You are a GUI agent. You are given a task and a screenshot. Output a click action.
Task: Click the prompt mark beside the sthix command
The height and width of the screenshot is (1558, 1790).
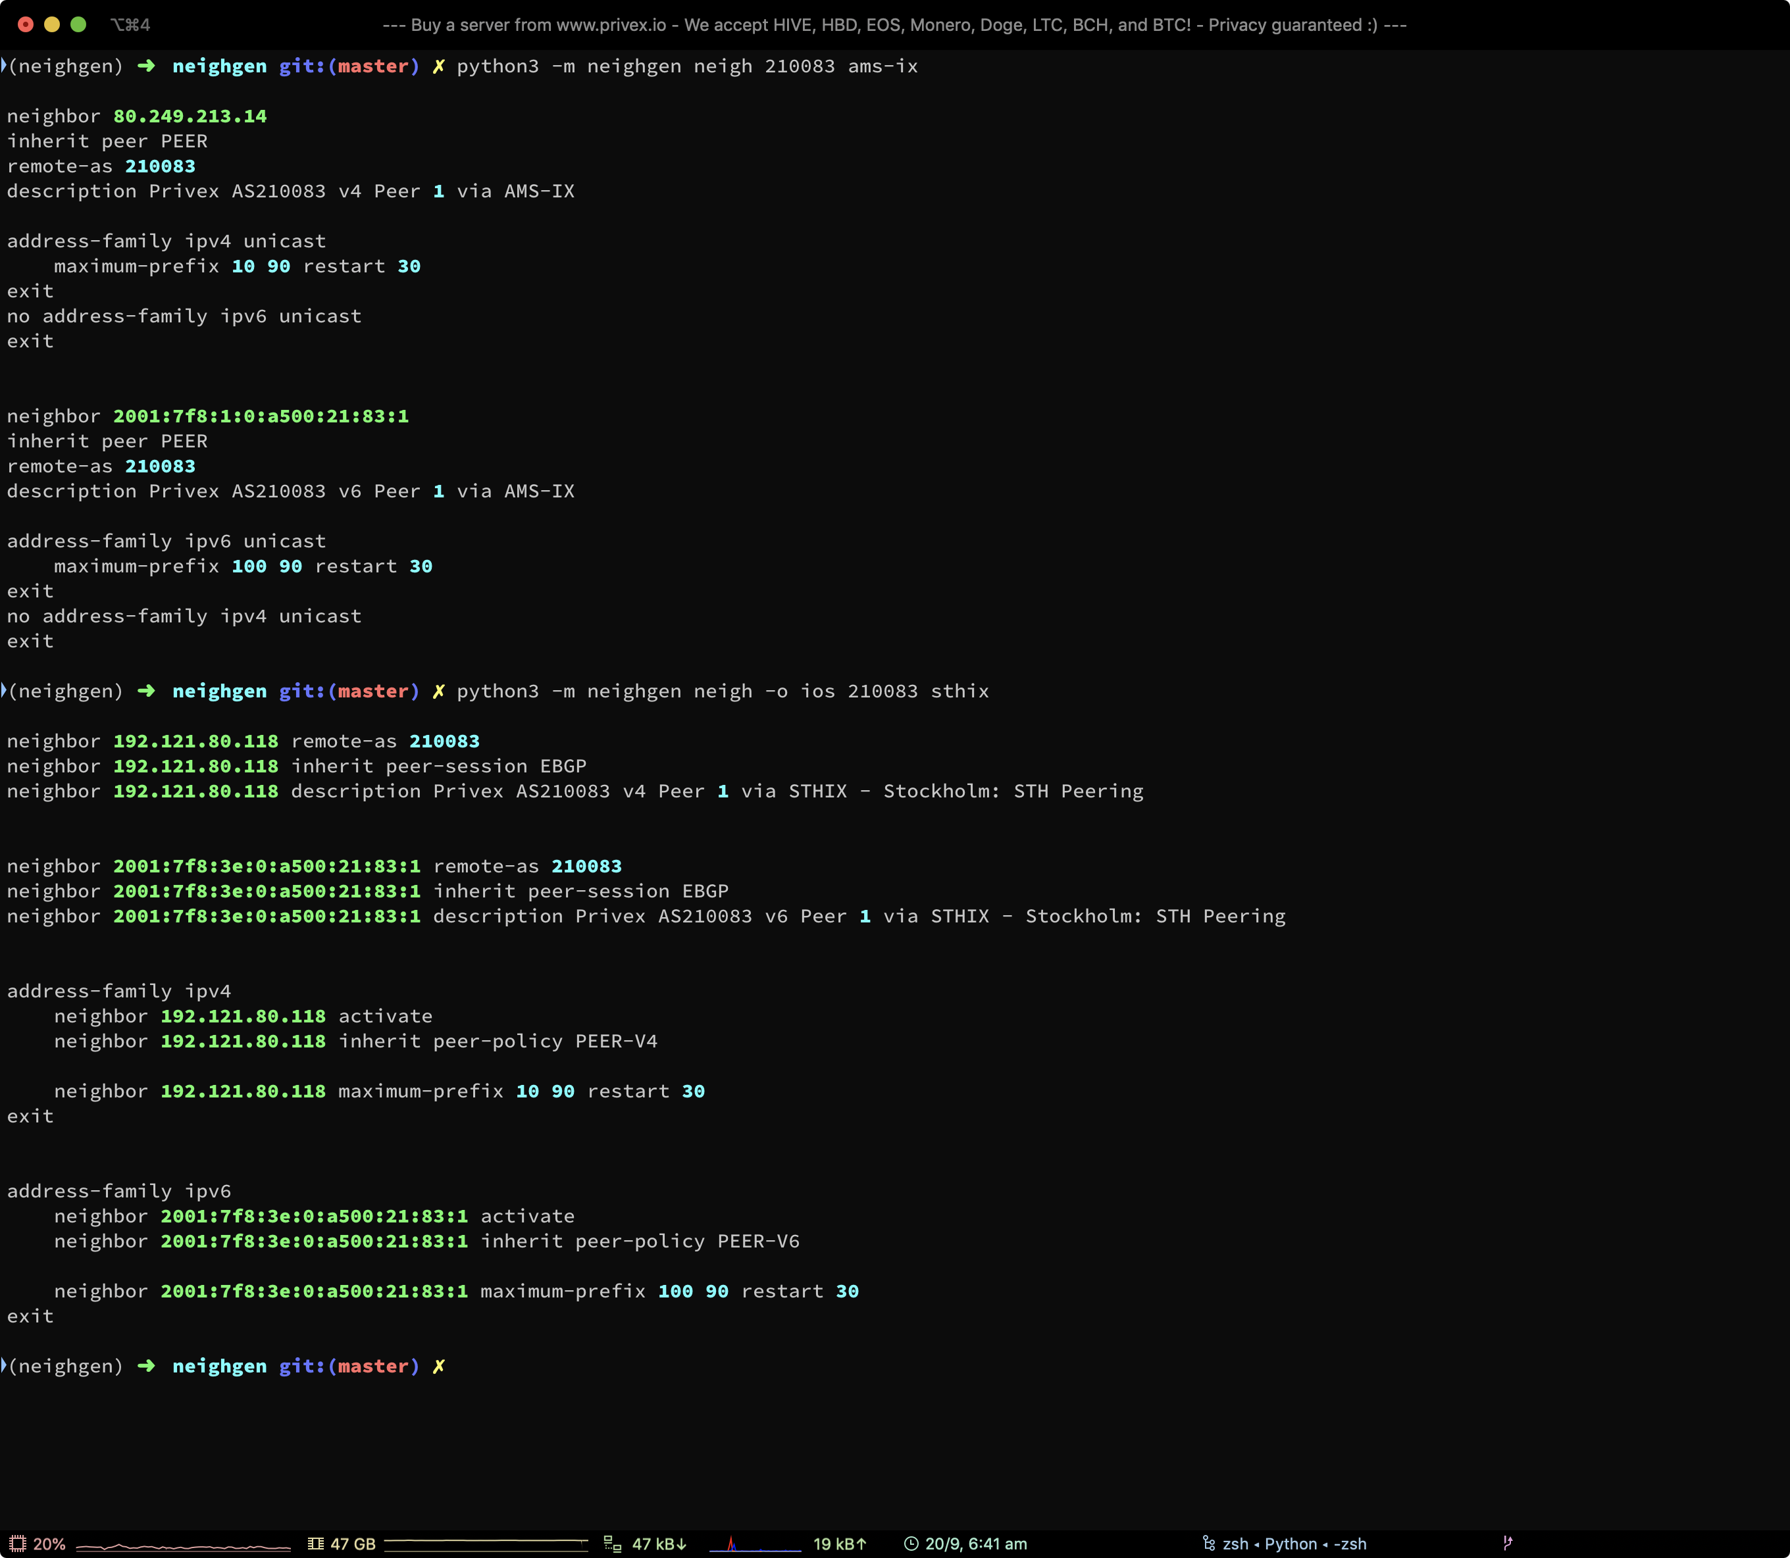click(3, 690)
